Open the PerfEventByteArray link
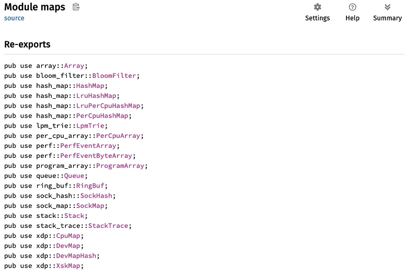The image size is (418, 279). [96, 156]
